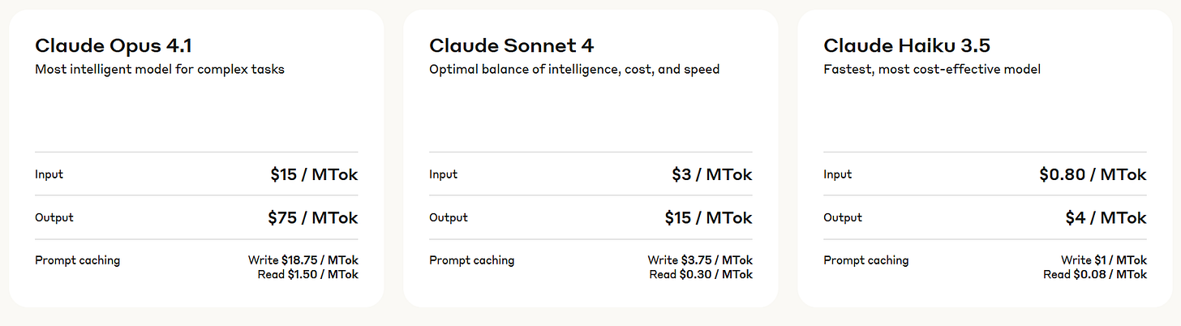
Task: Click Haiku 3.5 input price $0.80 / MTok
Action: (x=1093, y=174)
